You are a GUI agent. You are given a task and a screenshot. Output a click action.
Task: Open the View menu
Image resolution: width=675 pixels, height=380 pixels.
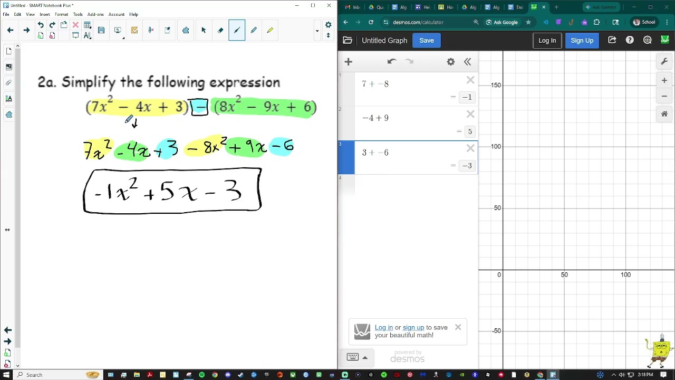(x=31, y=14)
